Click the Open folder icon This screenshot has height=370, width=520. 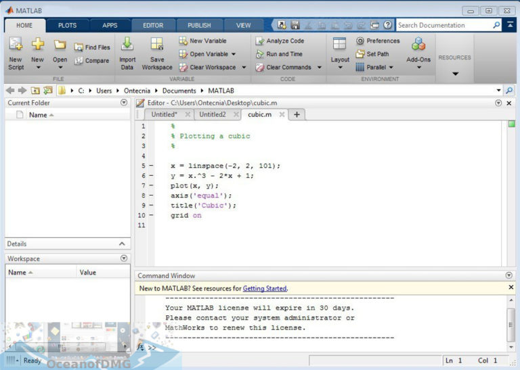tap(60, 45)
